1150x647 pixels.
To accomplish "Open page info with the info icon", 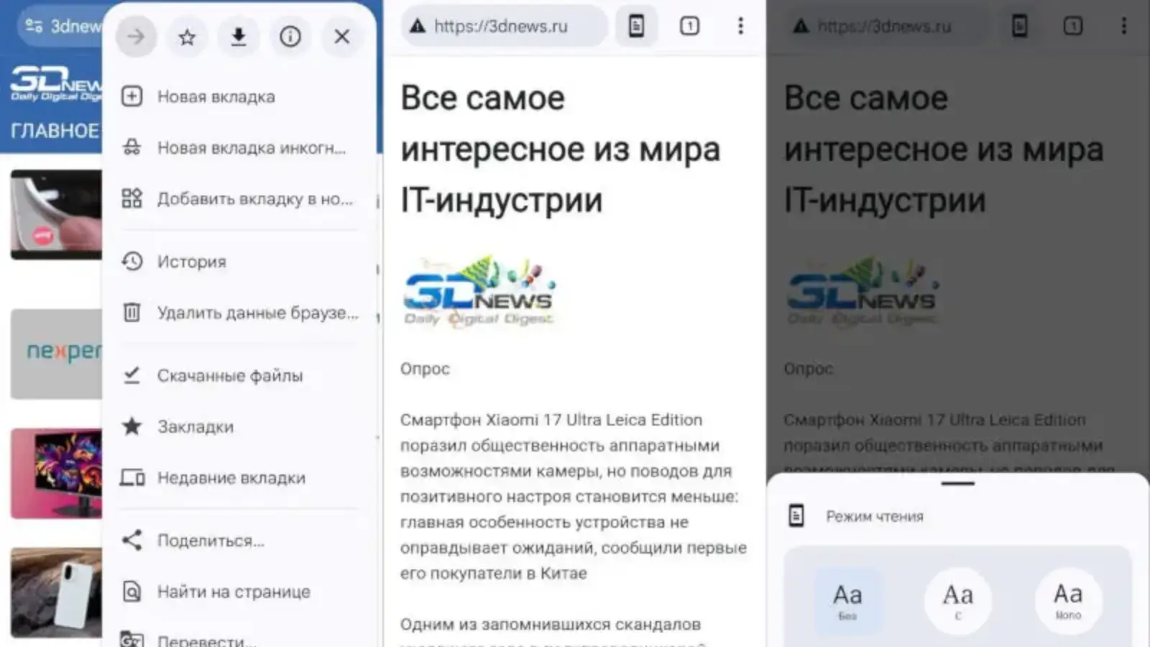I will click(x=290, y=37).
